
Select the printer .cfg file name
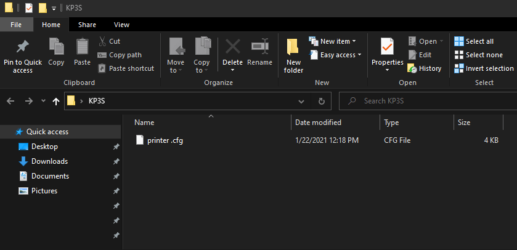tap(165, 140)
